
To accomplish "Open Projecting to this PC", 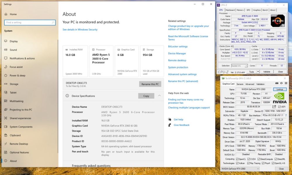I will pos(21,110).
